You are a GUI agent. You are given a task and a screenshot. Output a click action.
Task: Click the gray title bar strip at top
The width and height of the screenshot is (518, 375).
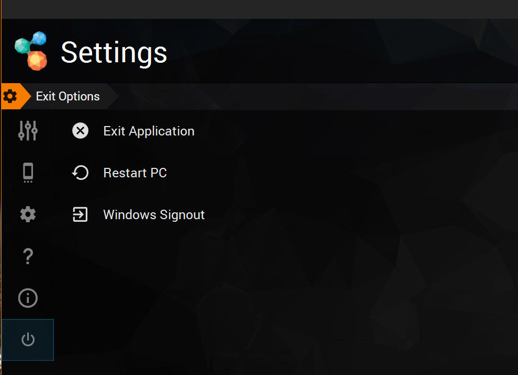click(260, 9)
